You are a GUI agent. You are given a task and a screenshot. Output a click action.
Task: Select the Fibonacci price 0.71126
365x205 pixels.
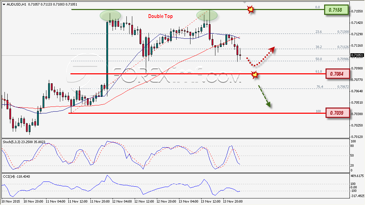(x=343, y=47)
